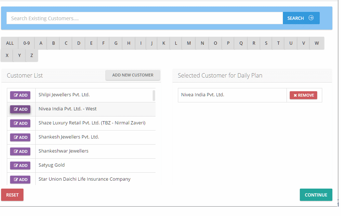The height and width of the screenshot is (216, 341).
Task: Show customers starting with M
Action: [x=189, y=43]
